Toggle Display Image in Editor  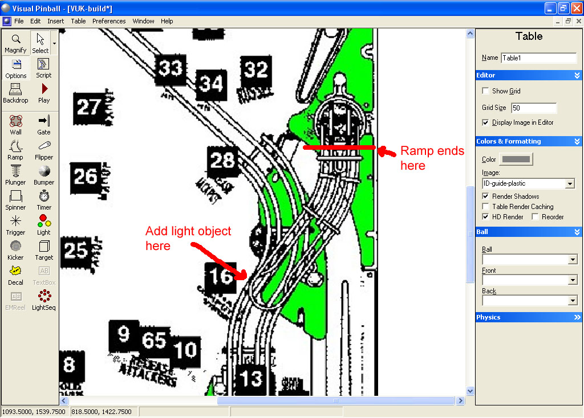click(485, 122)
